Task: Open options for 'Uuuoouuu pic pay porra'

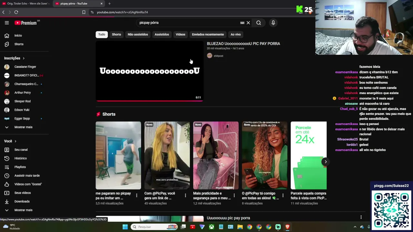Action: click(x=361, y=217)
